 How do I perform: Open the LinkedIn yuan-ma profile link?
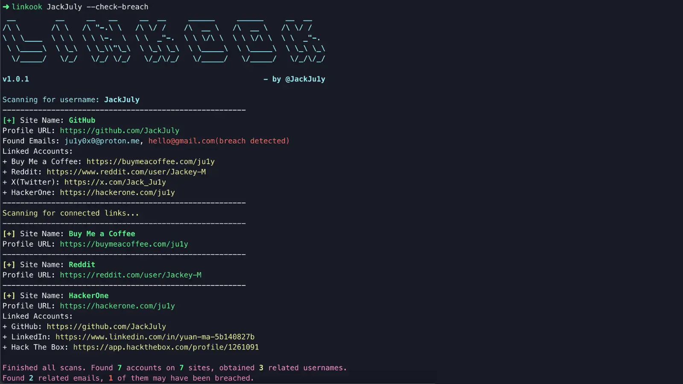(x=155, y=337)
